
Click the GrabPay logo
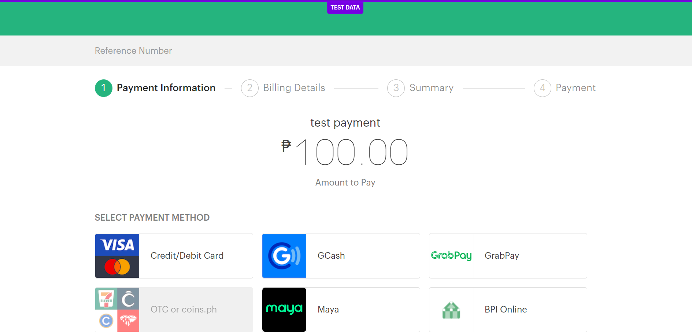pyautogui.click(x=451, y=255)
